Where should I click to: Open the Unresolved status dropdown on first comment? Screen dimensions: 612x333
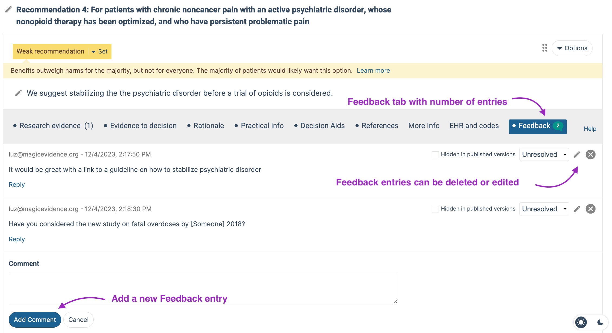point(544,154)
